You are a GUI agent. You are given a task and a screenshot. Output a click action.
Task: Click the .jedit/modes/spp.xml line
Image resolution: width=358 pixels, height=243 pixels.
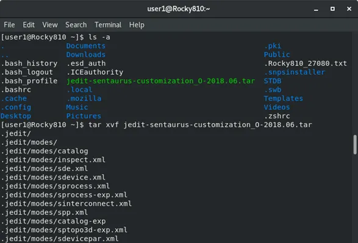(x=45, y=213)
